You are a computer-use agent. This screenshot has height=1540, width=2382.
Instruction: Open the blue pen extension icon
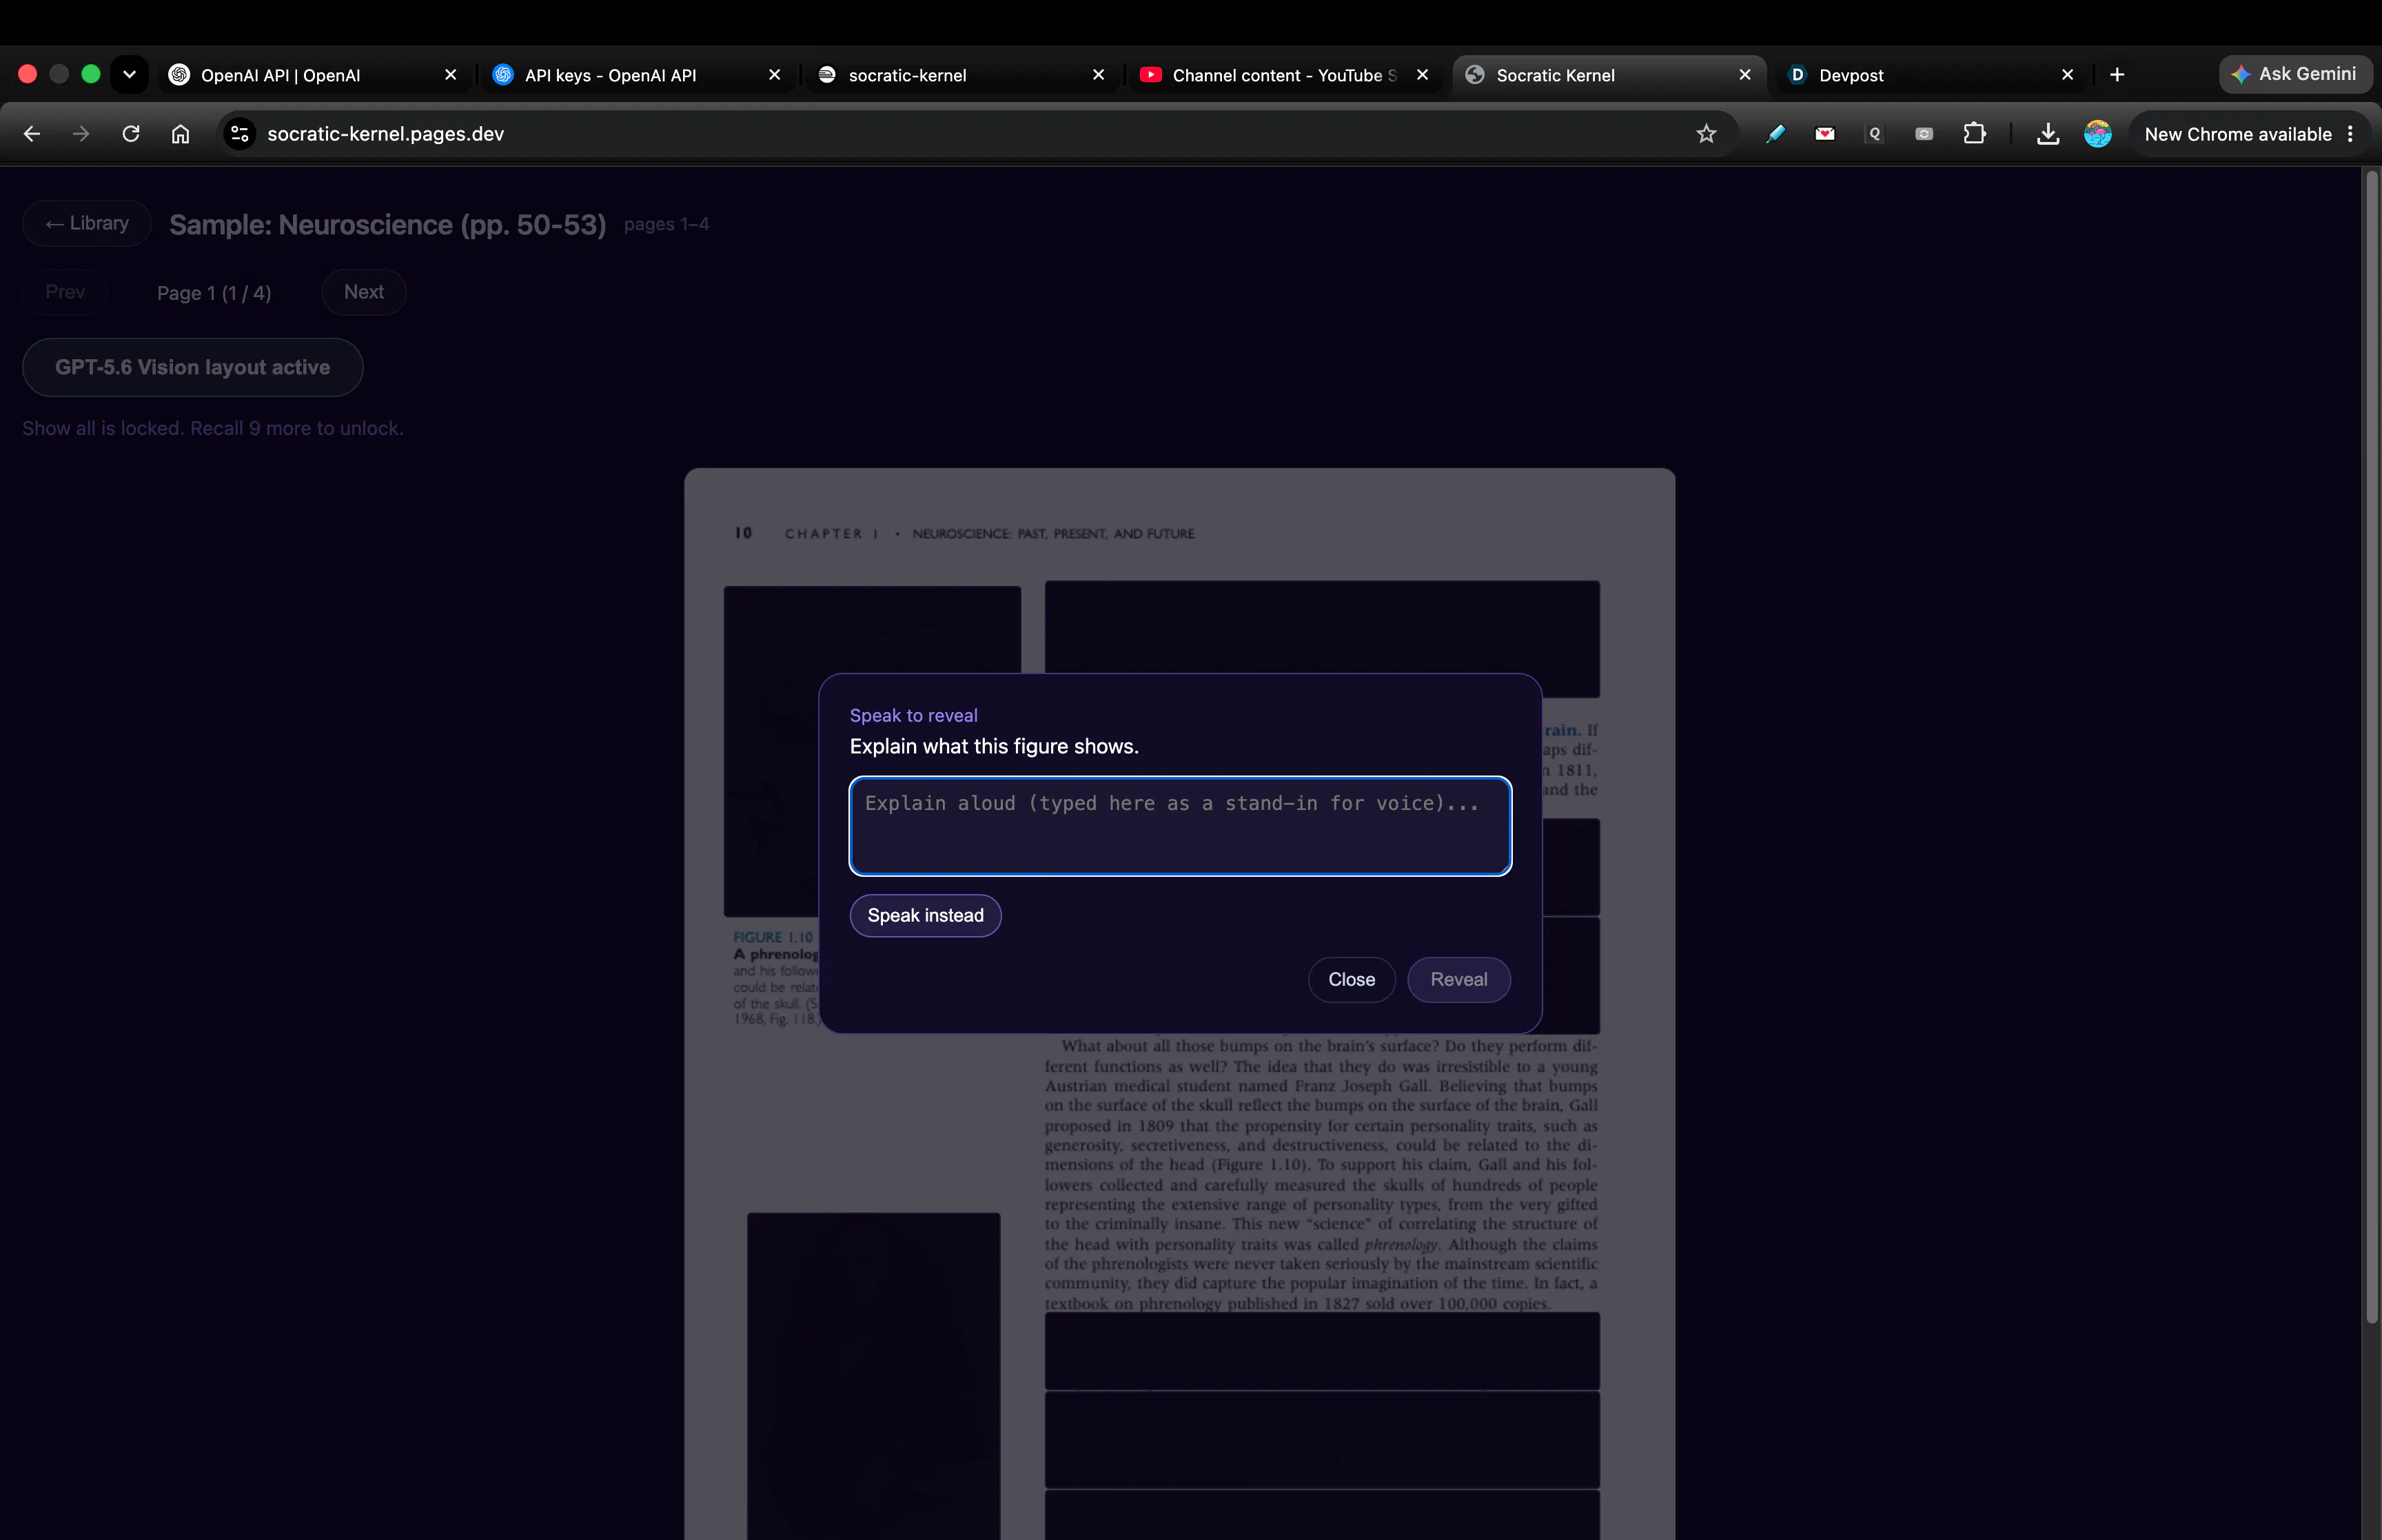pos(1775,134)
